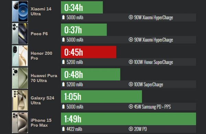Click the charging bolt icon next to 90W Xiaomi HyperCharge for Poco F6

(x=131, y=40)
